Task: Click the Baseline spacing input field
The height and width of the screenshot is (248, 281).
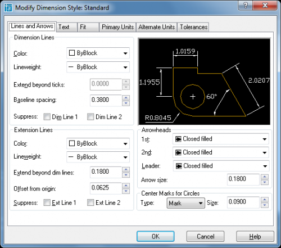Action: pos(106,100)
